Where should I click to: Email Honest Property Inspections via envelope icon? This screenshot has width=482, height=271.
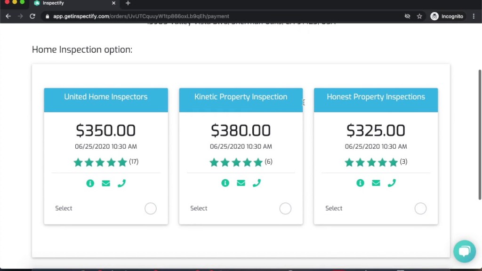pyautogui.click(x=376, y=183)
